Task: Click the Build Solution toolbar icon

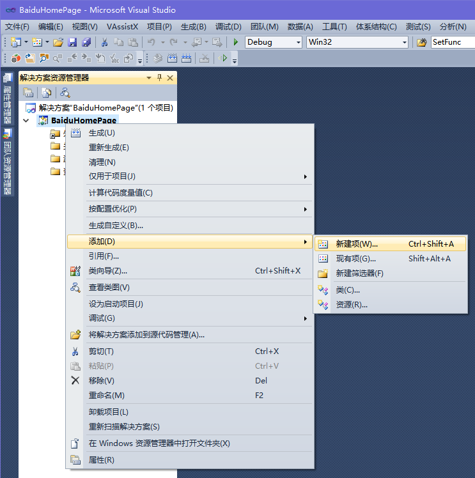Action: tap(172, 58)
